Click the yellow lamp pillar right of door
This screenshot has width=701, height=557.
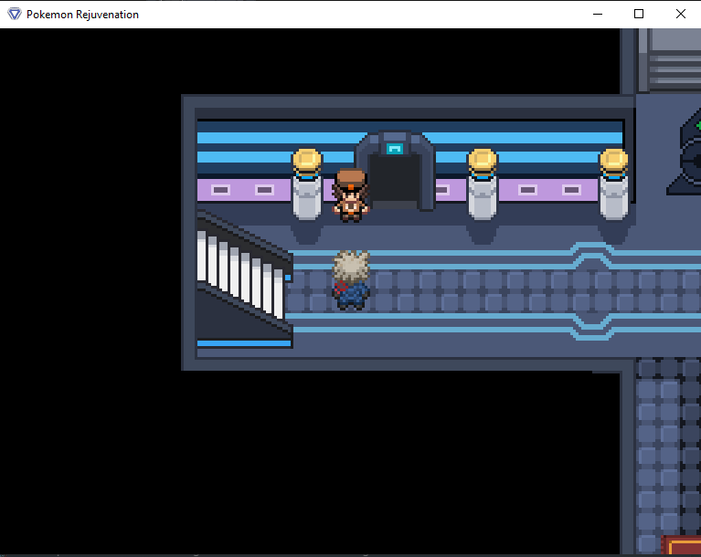(482, 184)
